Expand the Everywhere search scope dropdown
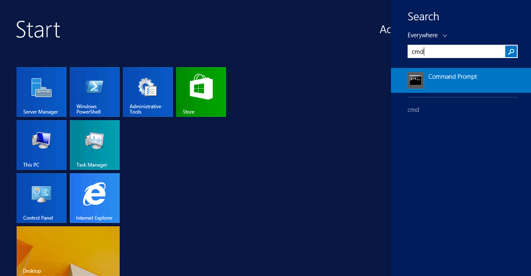The image size is (531, 276). point(427,35)
